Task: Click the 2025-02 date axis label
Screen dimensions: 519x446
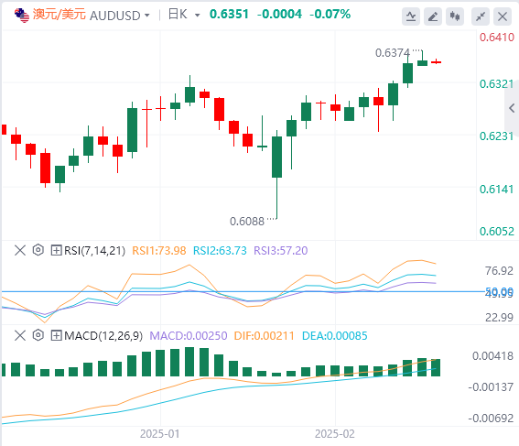Action: tap(334, 433)
